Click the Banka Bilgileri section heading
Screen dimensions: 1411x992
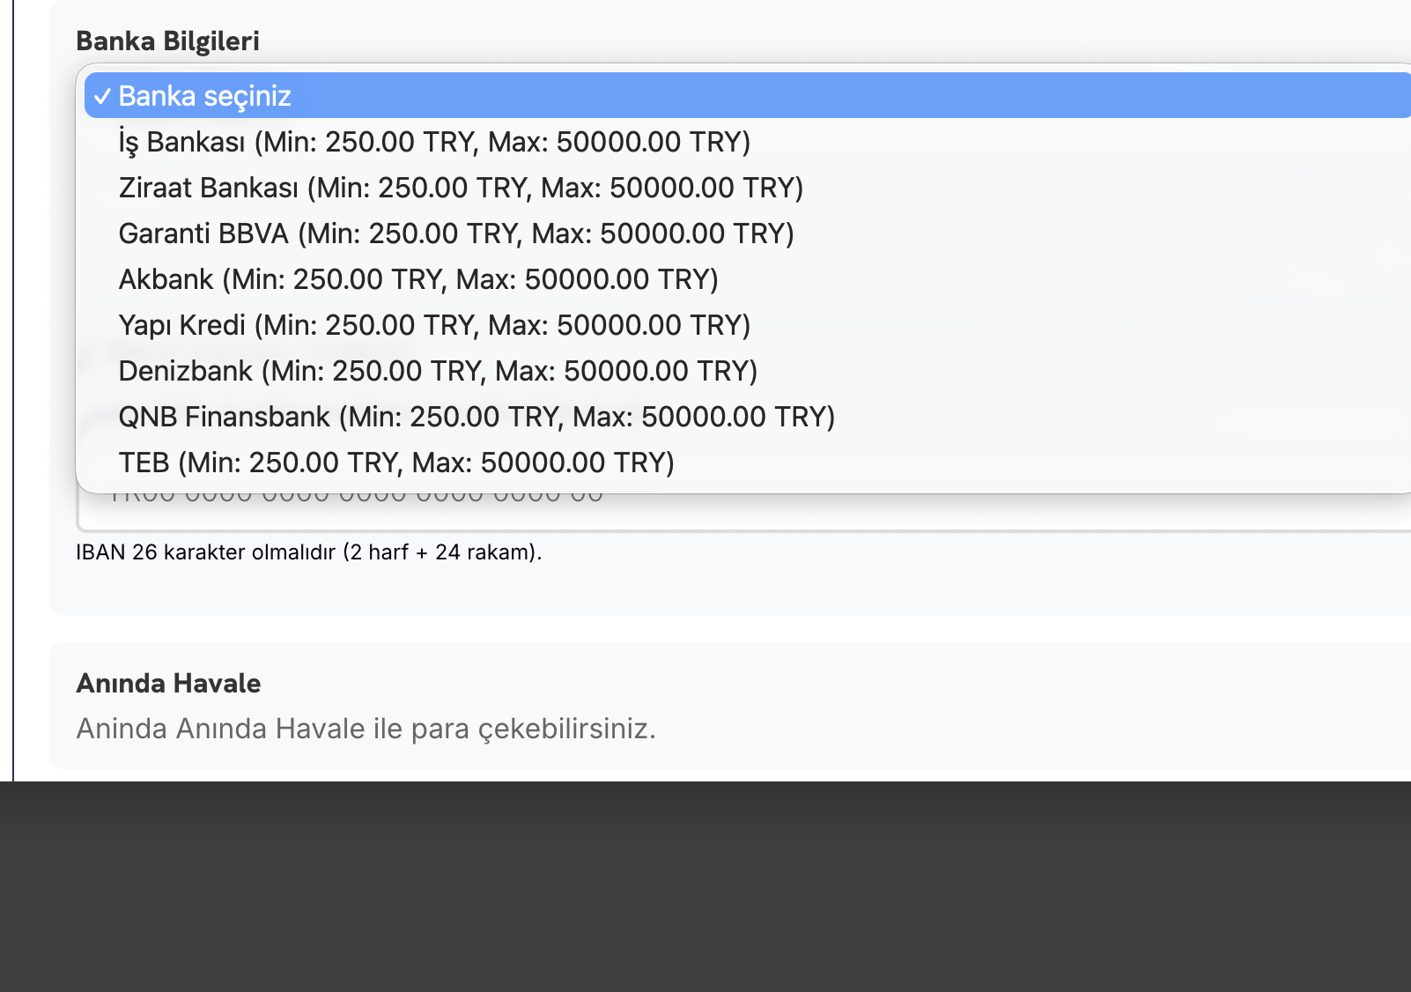click(x=167, y=41)
